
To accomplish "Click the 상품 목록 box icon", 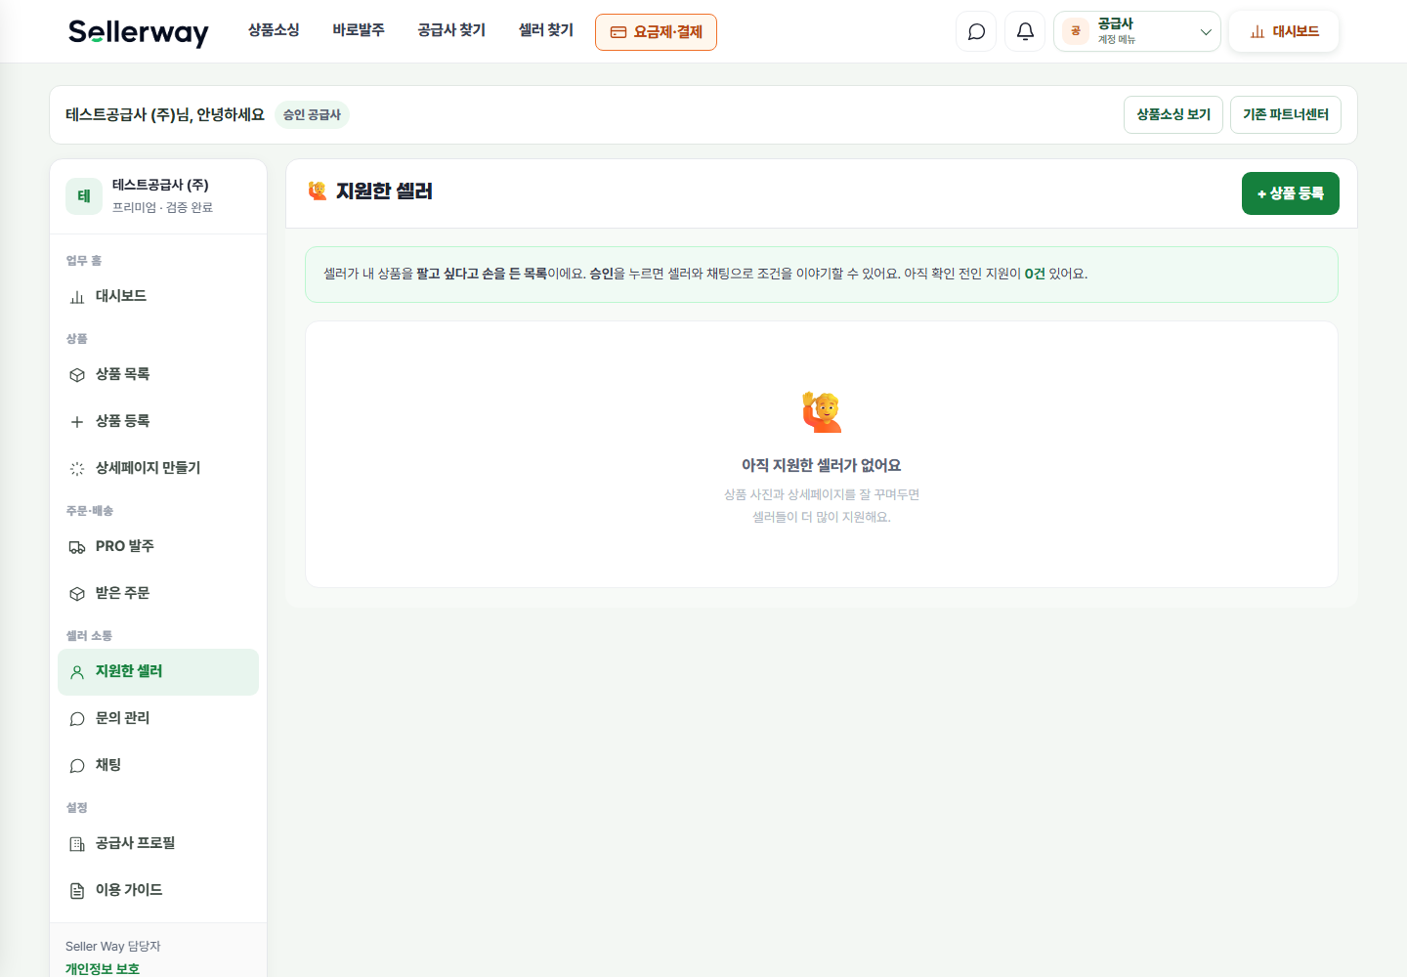I will (x=77, y=375).
